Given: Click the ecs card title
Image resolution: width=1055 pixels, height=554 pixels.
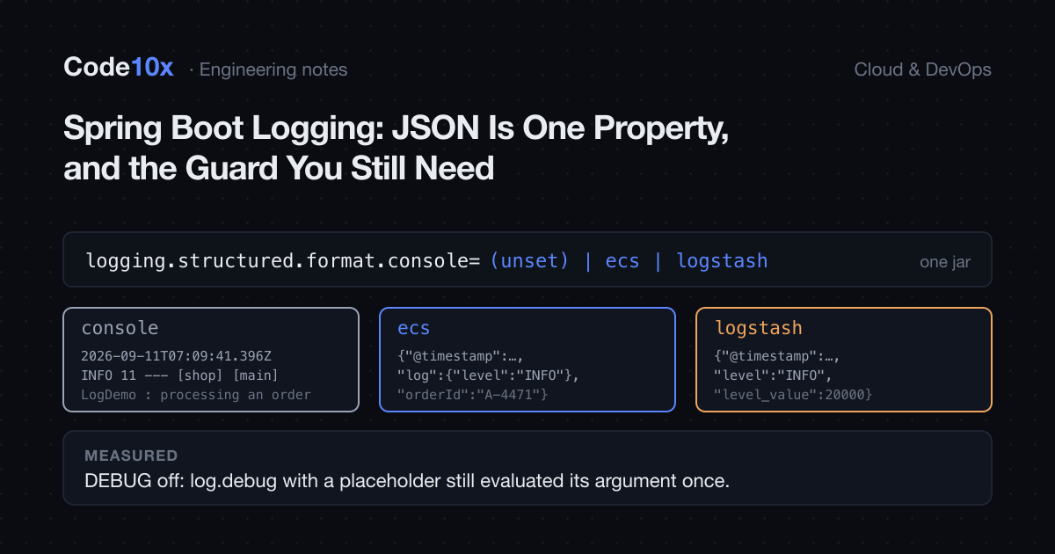Looking at the screenshot, I should click(414, 328).
